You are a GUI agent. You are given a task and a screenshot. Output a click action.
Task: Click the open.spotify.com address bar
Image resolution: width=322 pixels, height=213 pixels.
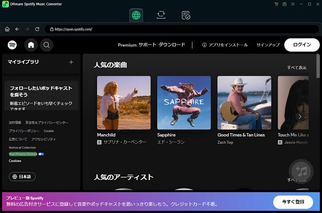182,29
